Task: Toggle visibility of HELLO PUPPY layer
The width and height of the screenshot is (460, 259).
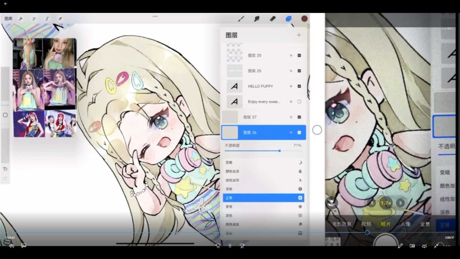Action: click(x=299, y=86)
